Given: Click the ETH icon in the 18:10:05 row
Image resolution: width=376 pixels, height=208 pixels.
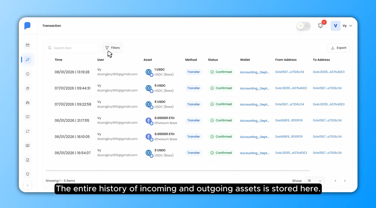Looking at the screenshot, I should pyautogui.click(x=149, y=137).
